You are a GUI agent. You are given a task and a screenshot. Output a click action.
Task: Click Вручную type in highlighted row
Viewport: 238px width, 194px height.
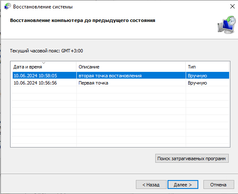pyautogui.click(x=197, y=76)
